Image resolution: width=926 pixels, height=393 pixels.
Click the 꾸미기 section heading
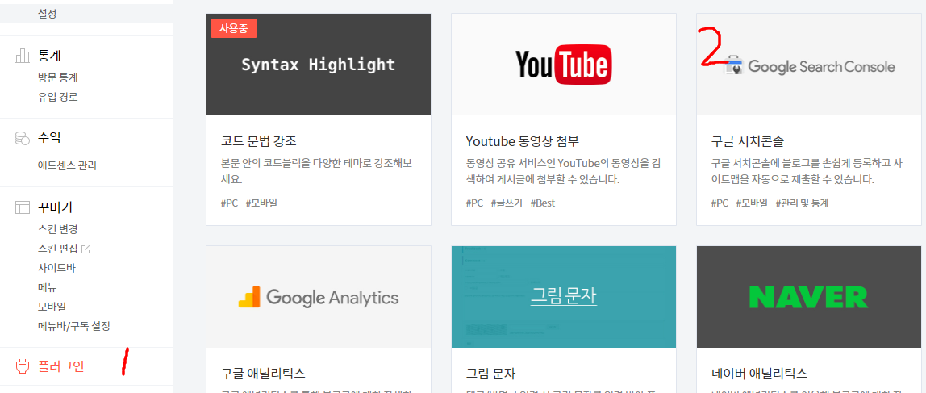tap(55, 207)
